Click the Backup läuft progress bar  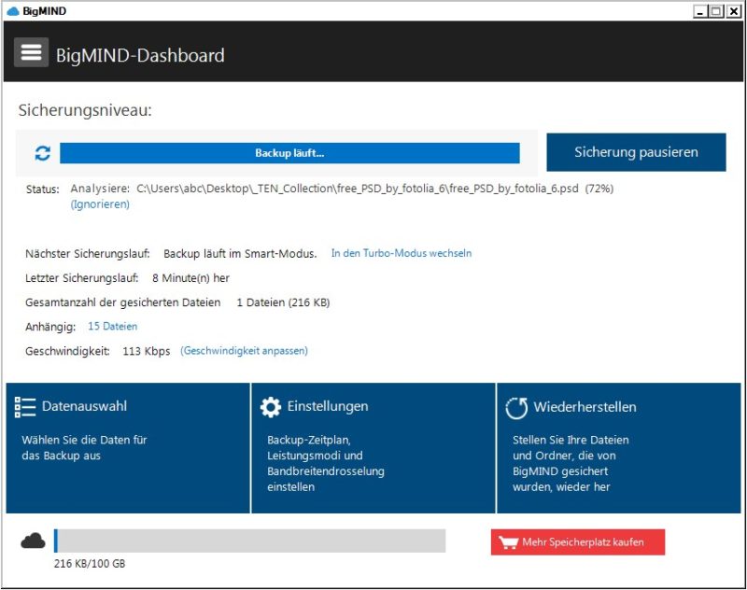(x=289, y=153)
